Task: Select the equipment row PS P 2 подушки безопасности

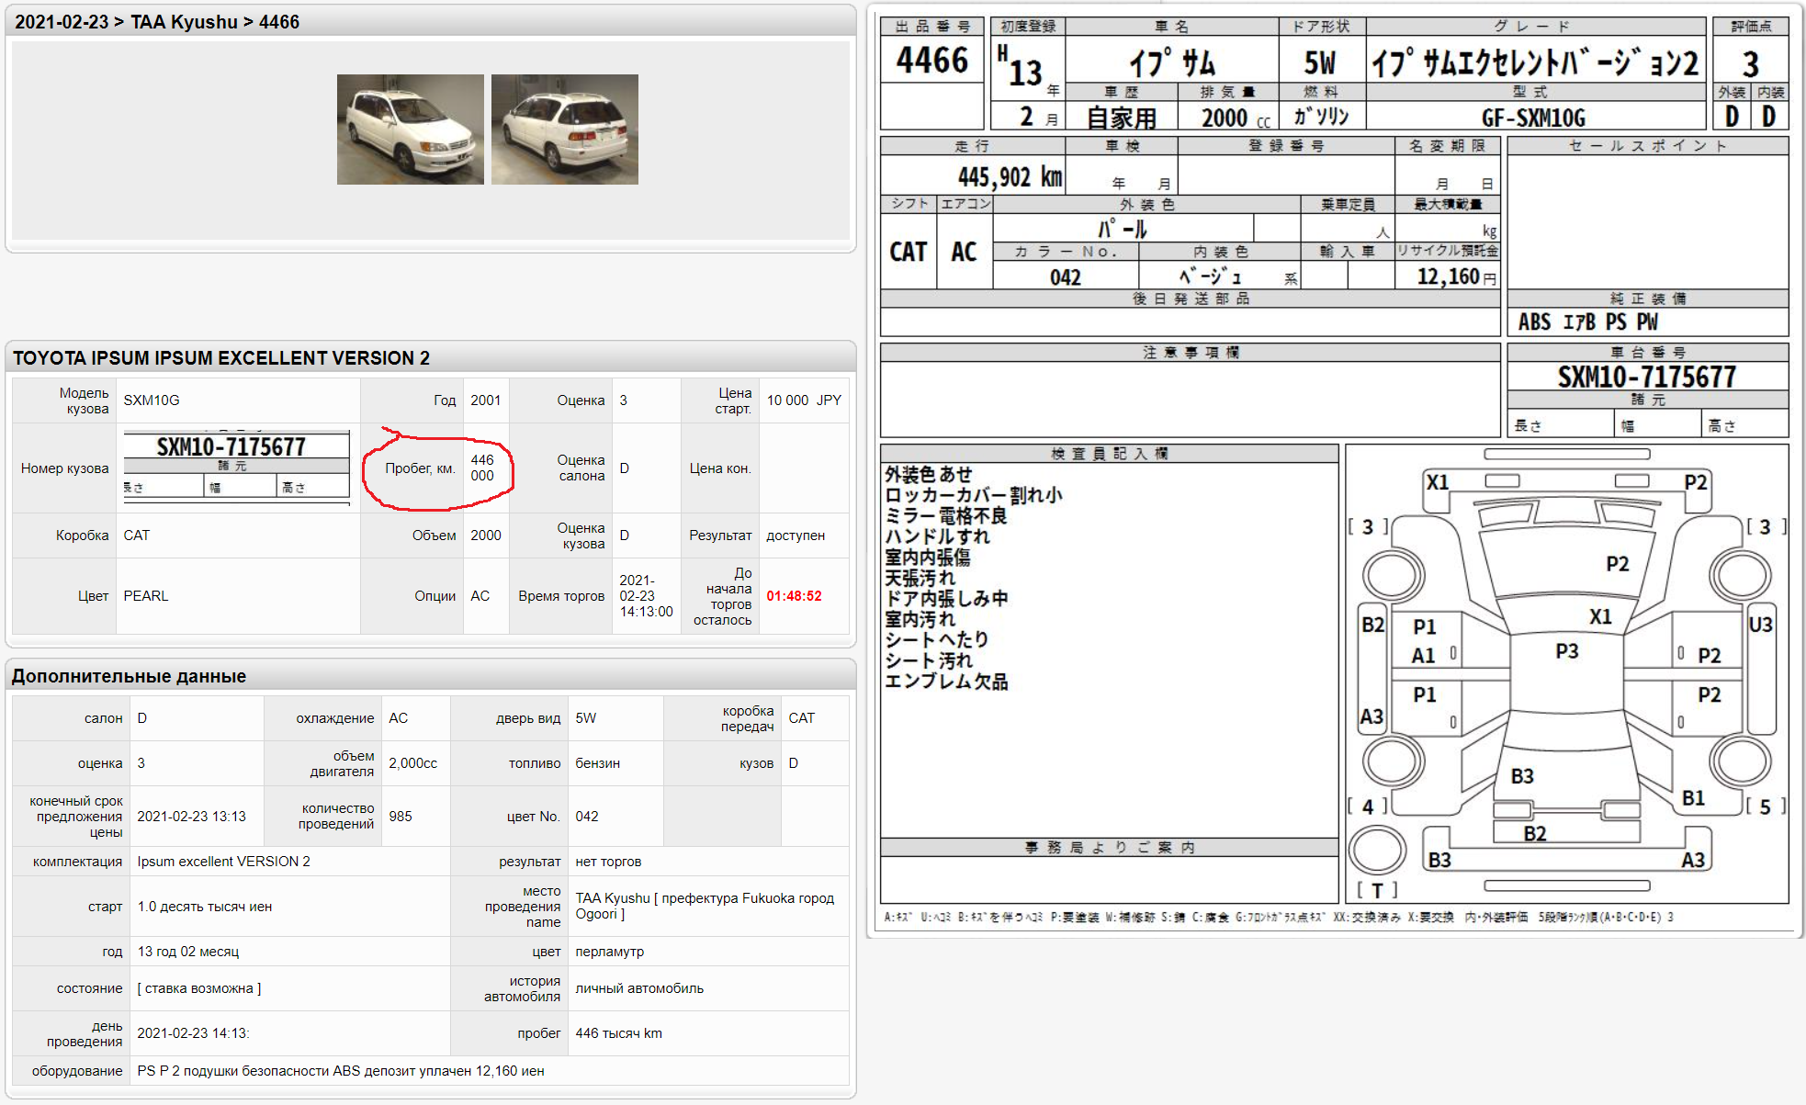Action: pos(341,1071)
